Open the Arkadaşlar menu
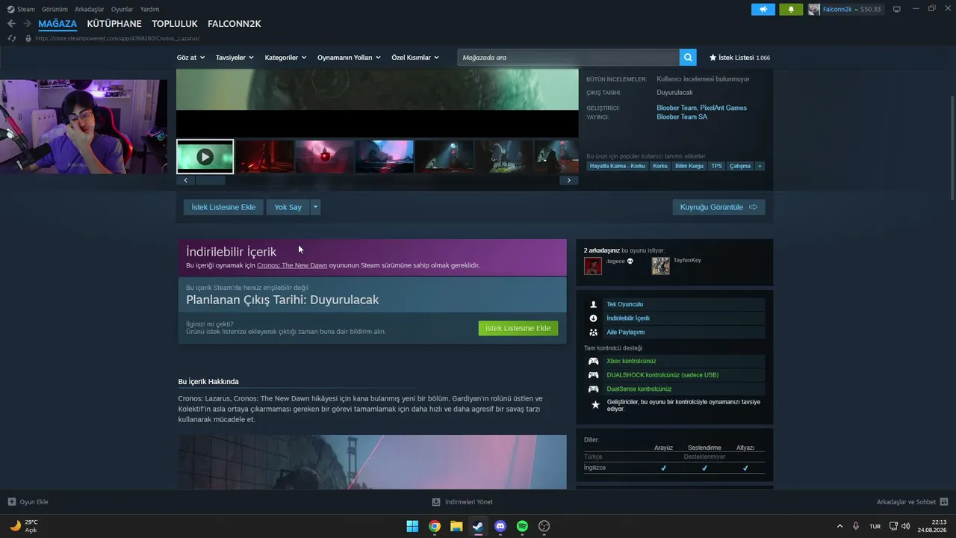This screenshot has width=956, height=538. pos(90,9)
